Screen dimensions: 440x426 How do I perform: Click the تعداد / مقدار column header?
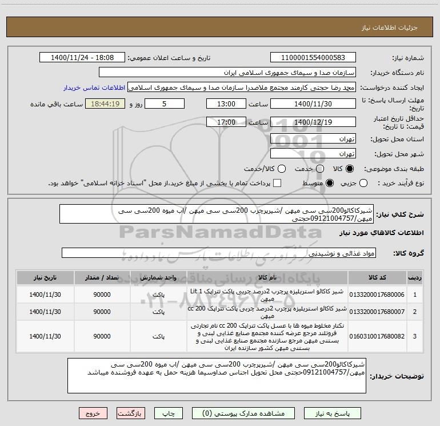tap(102, 277)
